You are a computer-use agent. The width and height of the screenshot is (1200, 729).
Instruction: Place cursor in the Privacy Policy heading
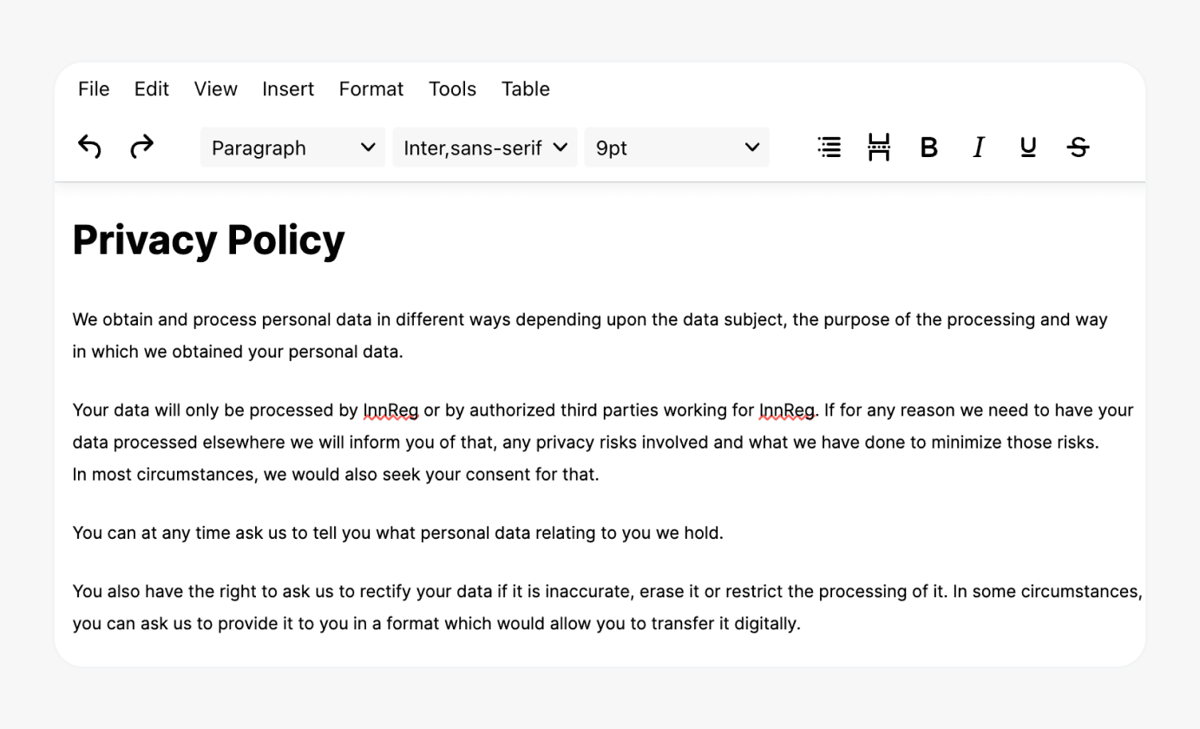(x=207, y=240)
